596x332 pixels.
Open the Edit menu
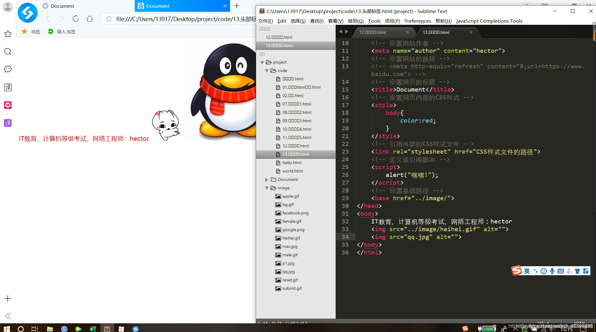pos(282,21)
